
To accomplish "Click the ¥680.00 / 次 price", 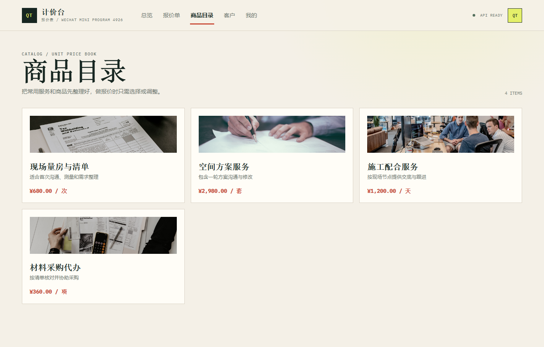I will point(48,191).
